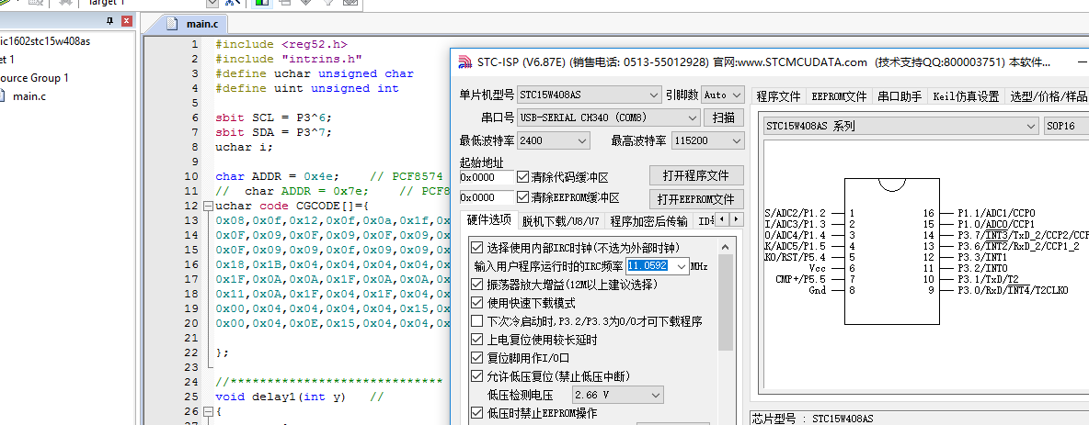
Task: Click first 起始地址 0x0000 input field
Action: click(487, 177)
